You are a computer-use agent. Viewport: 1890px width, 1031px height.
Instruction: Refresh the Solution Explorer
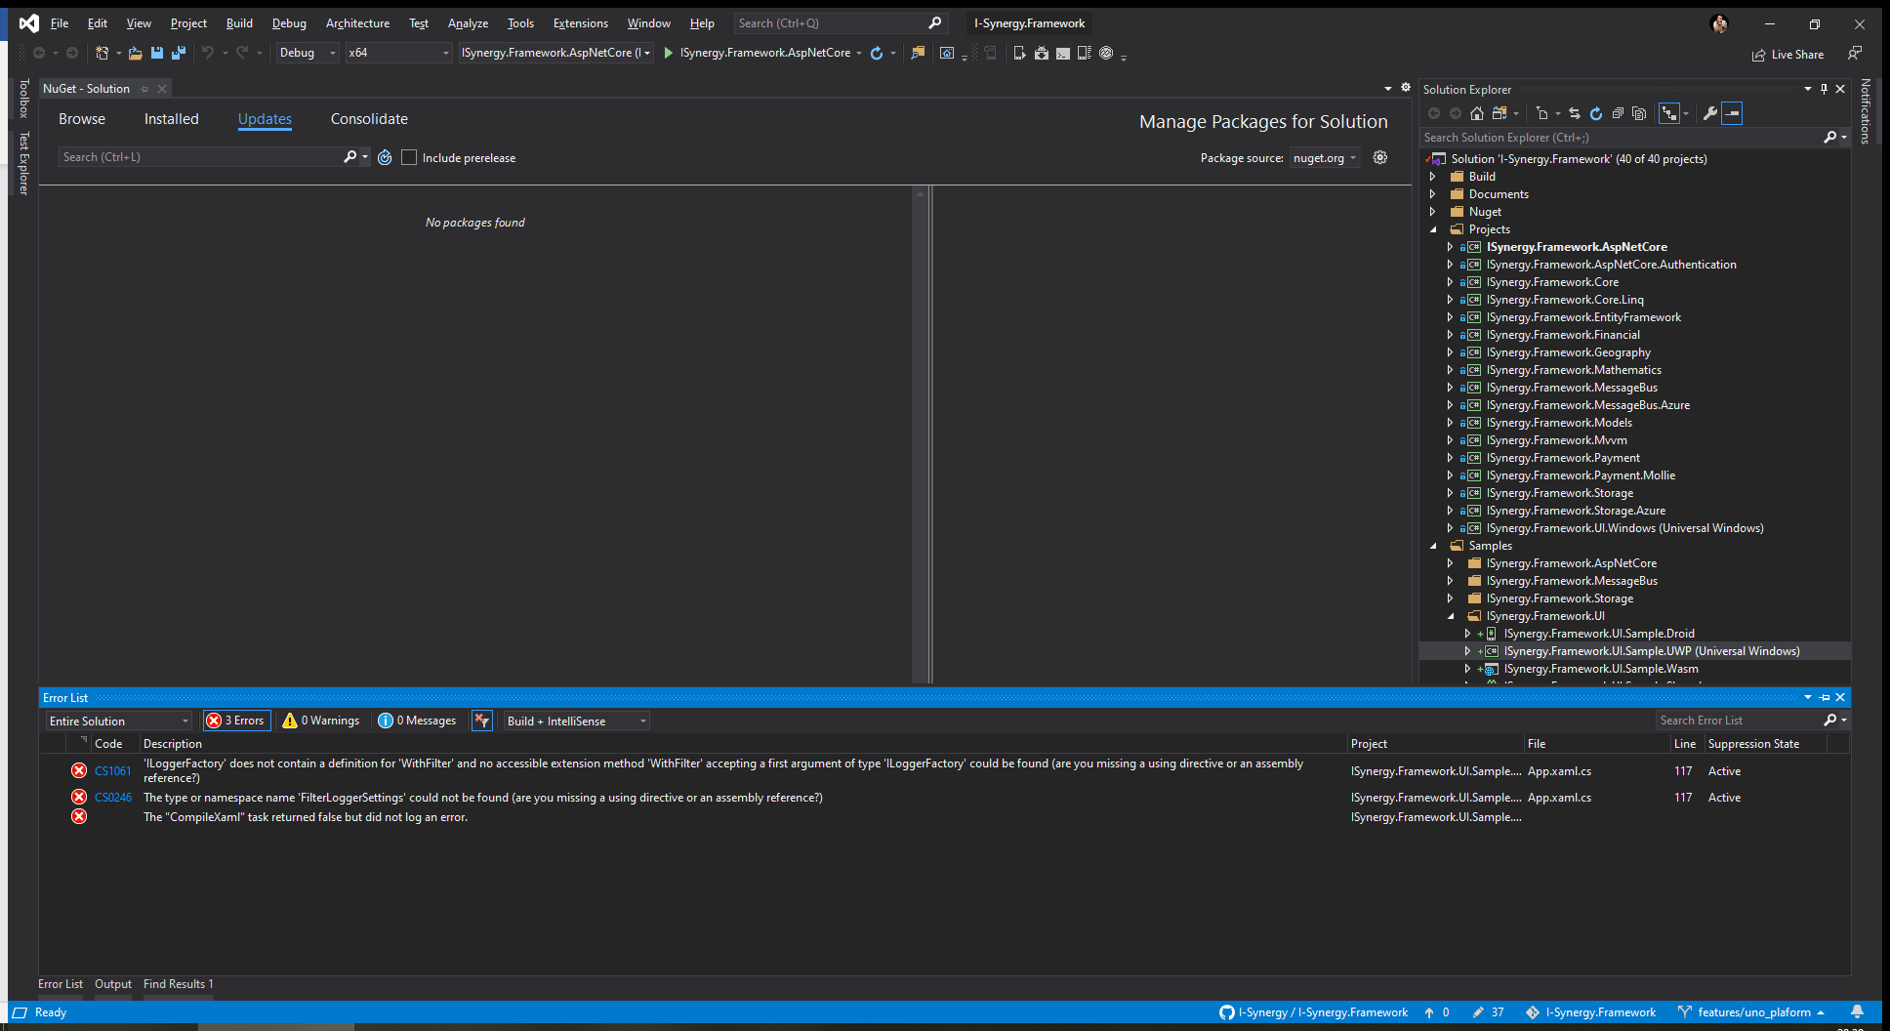pyautogui.click(x=1596, y=113)
